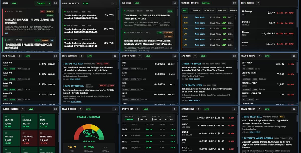Toggle the New Markets LIVE badge
This screenshot has height=153, width=301.
pyautogui.click(x=86, y=4)
